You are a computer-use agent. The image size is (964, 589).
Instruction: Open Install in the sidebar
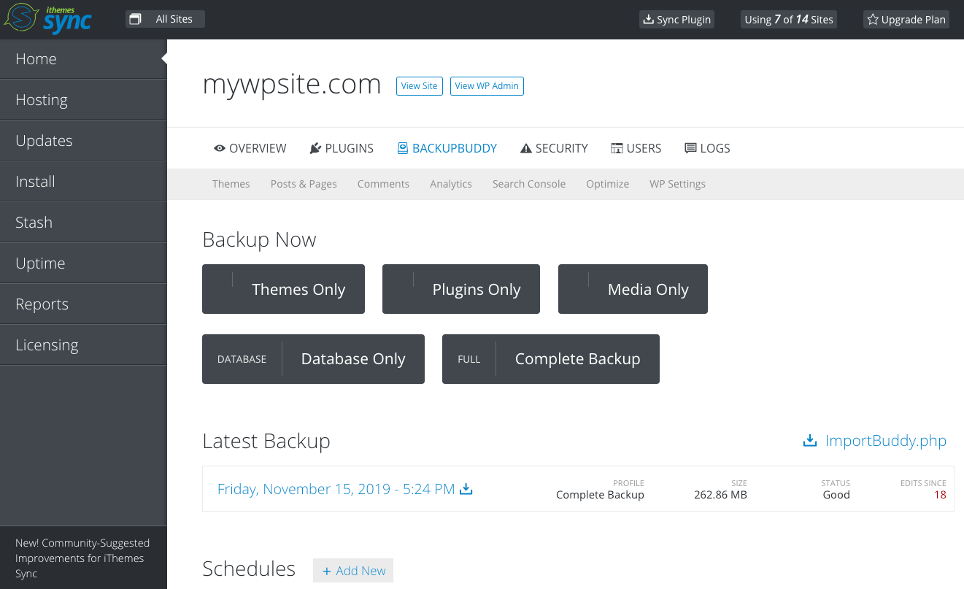(x=83, y=182)
